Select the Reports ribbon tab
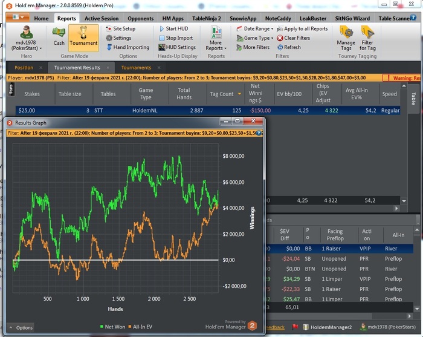423x337 pixels. (x=66, y=18)
